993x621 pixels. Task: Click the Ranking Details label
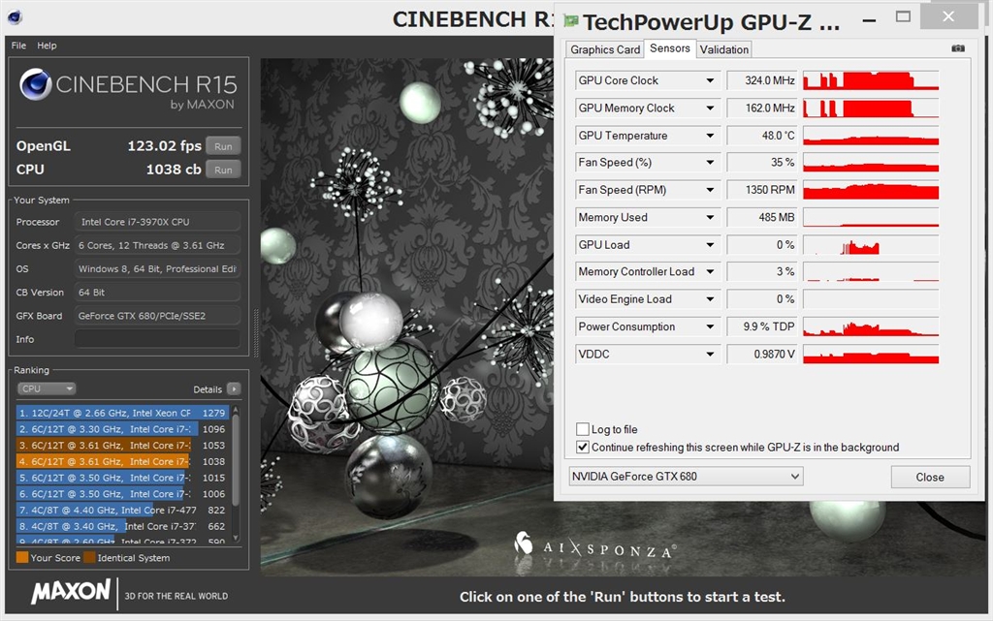(208, 389)
